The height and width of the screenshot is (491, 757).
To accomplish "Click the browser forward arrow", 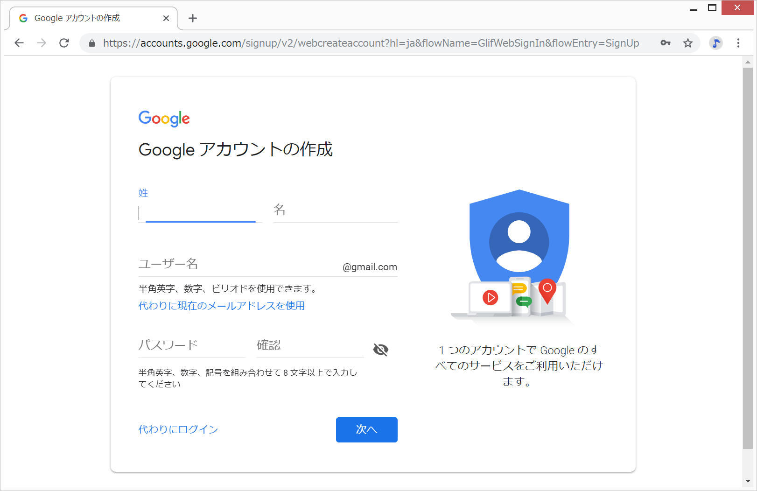I will coord(42,43).
